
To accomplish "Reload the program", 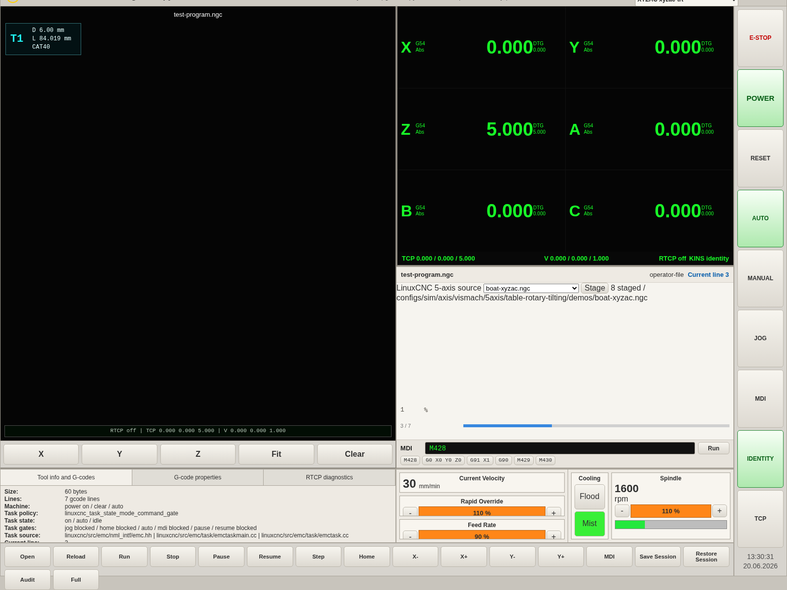I will [x=76, y=557].
